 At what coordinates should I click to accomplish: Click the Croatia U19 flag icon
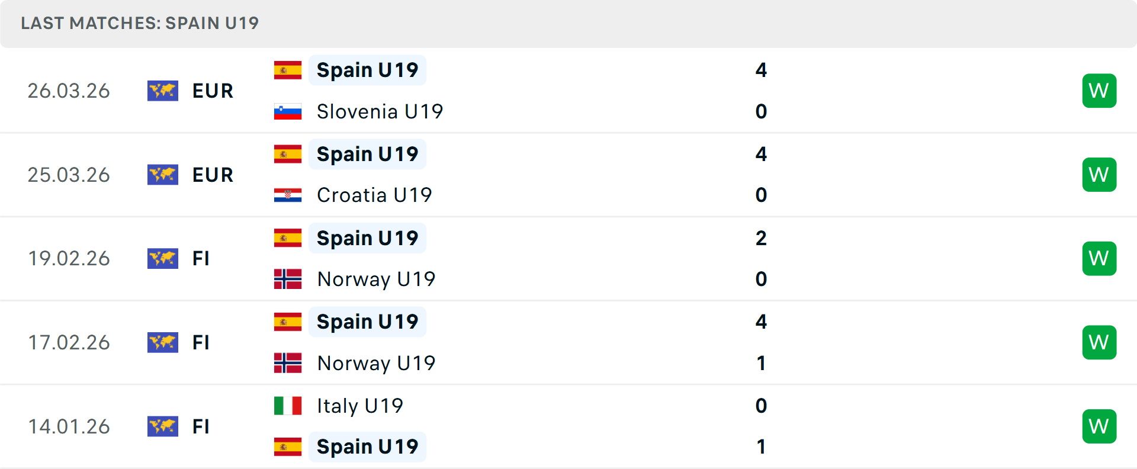pyautogui.click(x=288, y=195)
